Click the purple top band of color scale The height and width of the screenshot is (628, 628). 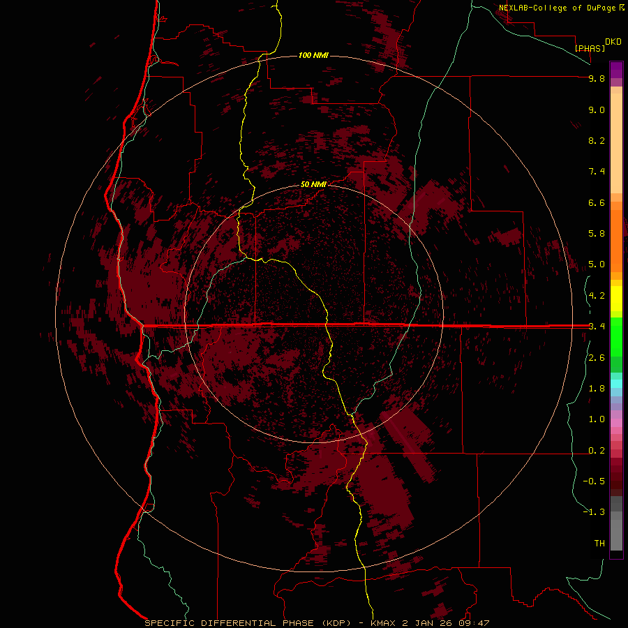[616, 70]
